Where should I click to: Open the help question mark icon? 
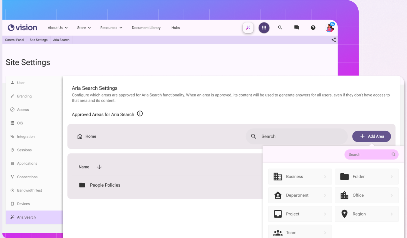click(313, 28)
